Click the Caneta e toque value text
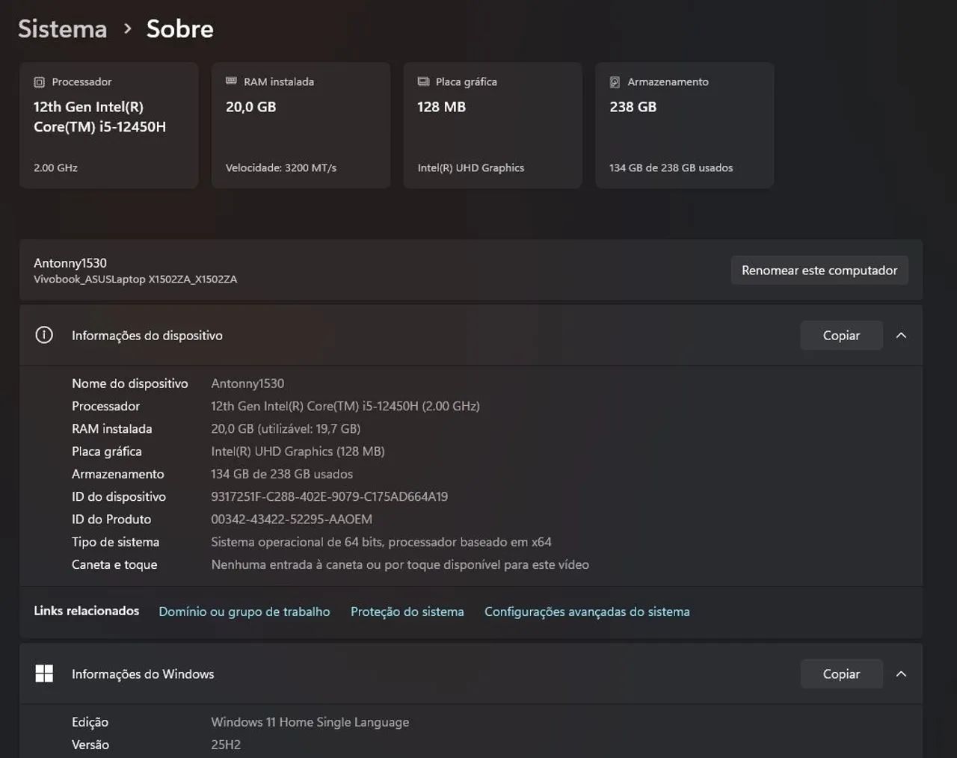Image resolution: width=957 pixels, height=758 pixels. [x=400, y=564]
